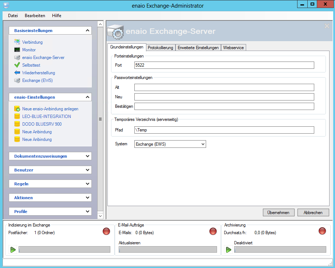Image resolution: width=335 pixels, height=268 pixels.
Task: Select the DODO BLUESRV 900 database icon
Action: pos(17,124)
